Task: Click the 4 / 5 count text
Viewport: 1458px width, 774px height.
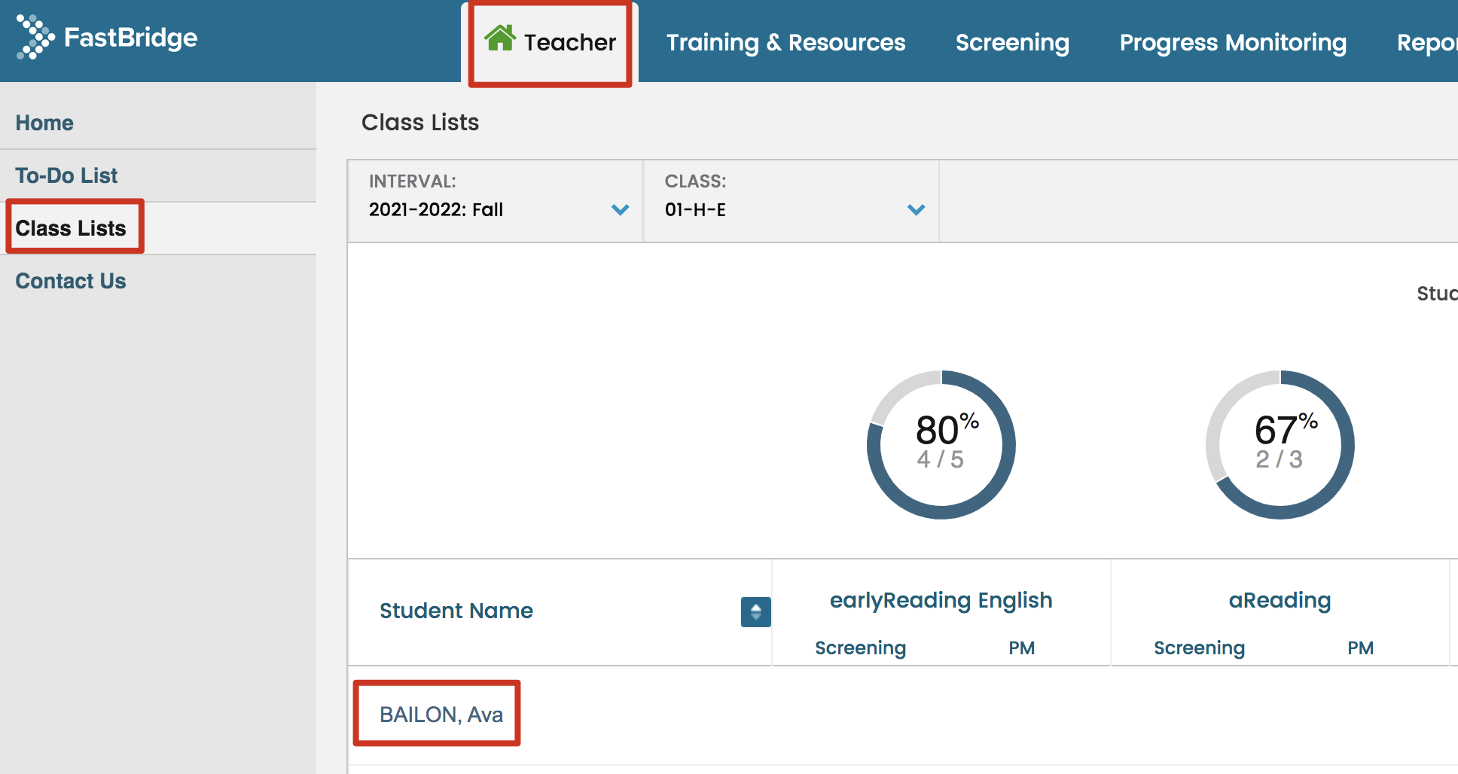Action: (x=941, y=459)
